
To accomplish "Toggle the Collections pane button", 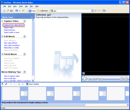I will coord(43,11).
